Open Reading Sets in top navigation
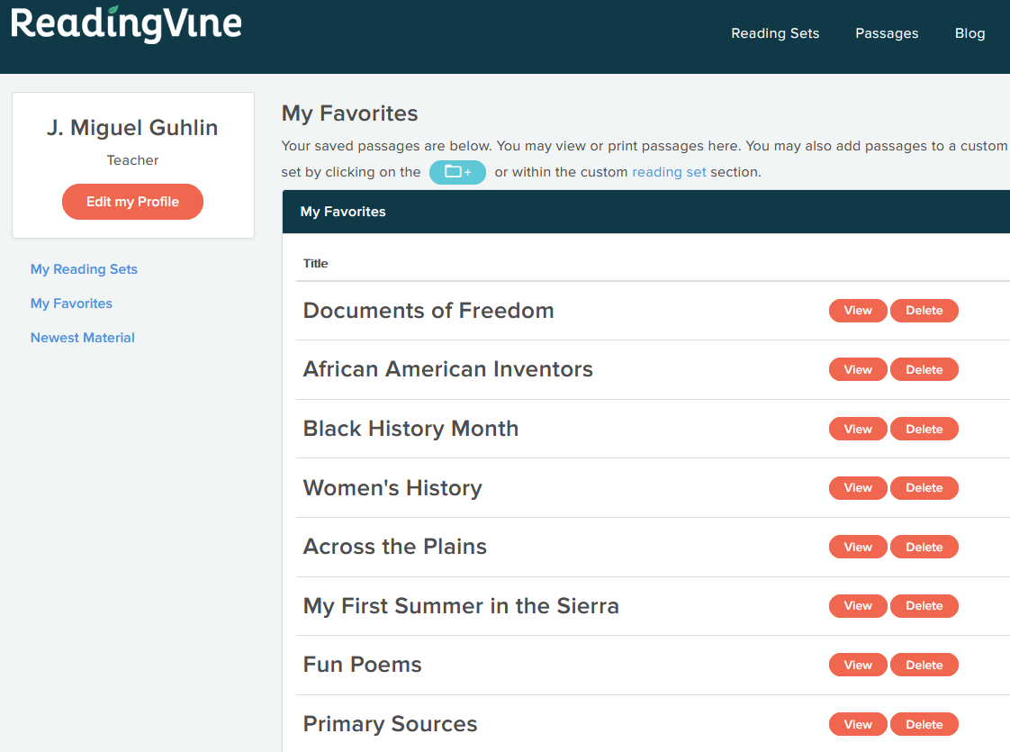The width and height of the screenshot is (1010, 752). (x=775, y=33)
